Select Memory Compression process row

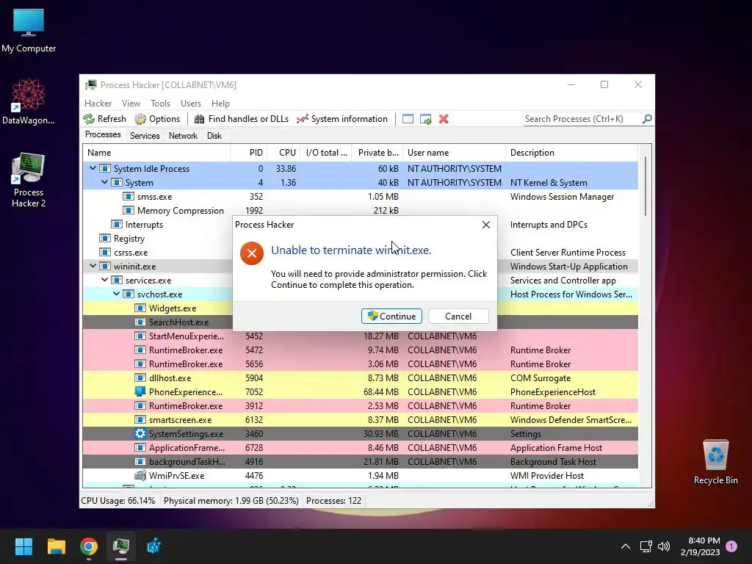coord(361,211)
